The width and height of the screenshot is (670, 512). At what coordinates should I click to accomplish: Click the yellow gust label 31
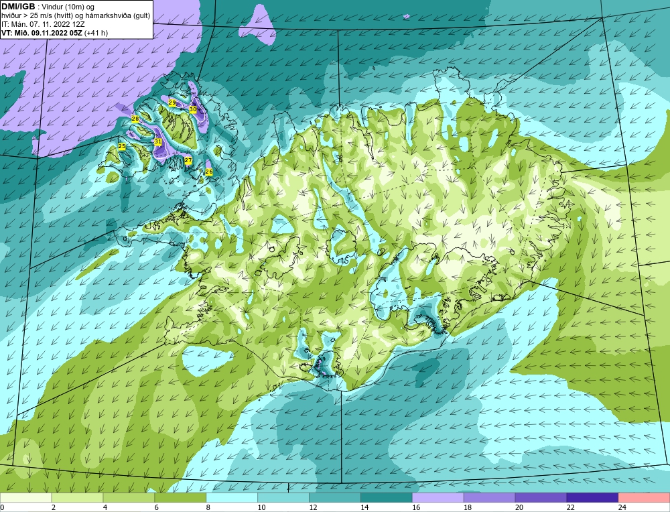(158, 141)
